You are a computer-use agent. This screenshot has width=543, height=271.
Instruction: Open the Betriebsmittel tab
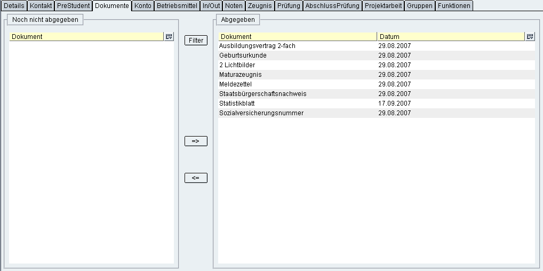click(x=177, y=6)
